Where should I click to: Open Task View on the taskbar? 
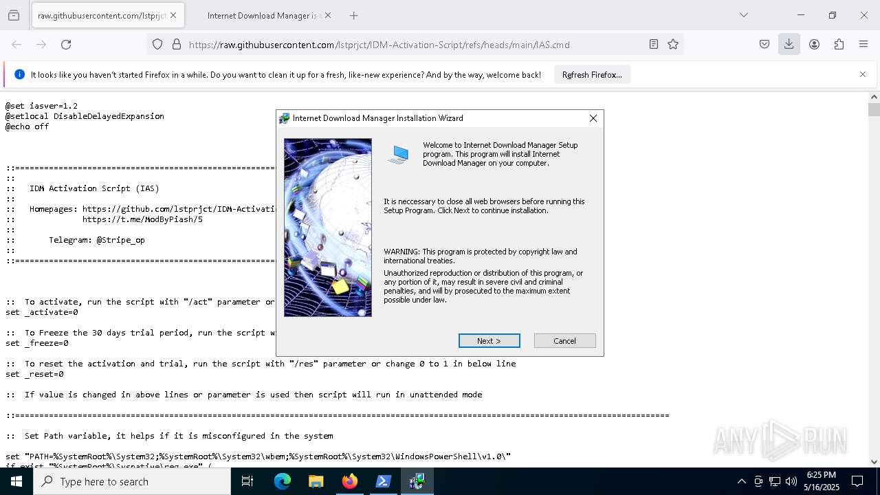247,481
